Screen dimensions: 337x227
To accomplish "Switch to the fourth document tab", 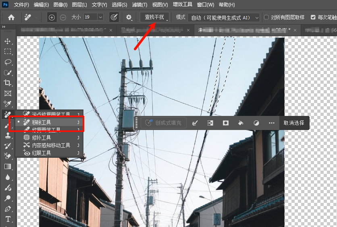I will tap(319, 30).
